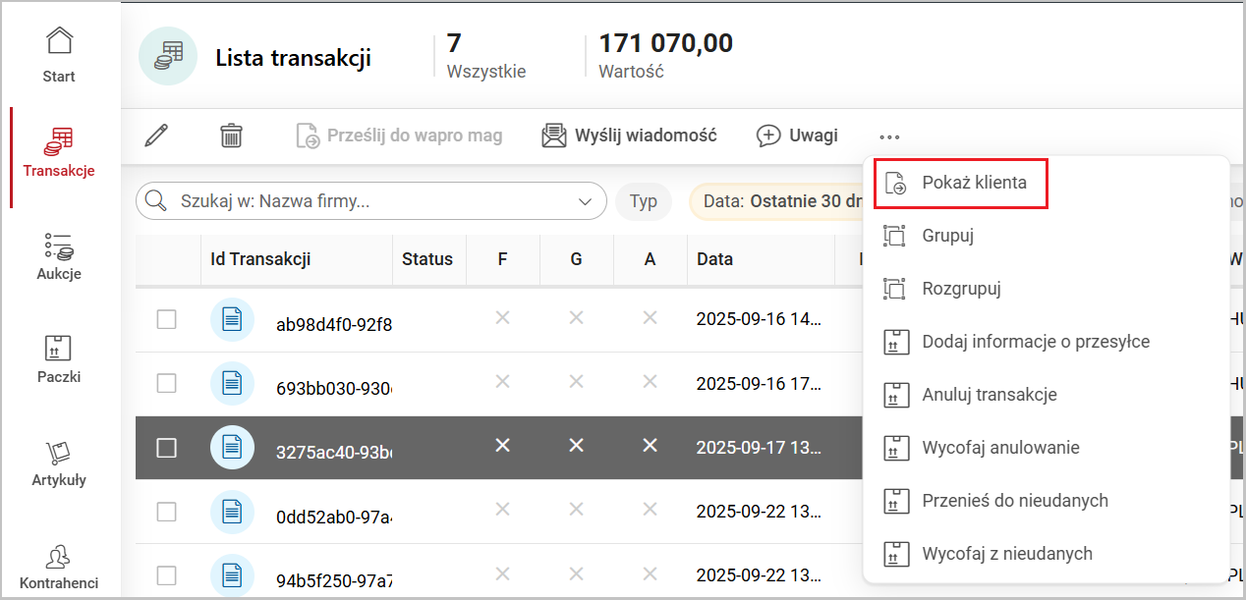This screenshot has width=1246, height=600.
Task: Click the three-dots more options button
Action: coord(889,136)
